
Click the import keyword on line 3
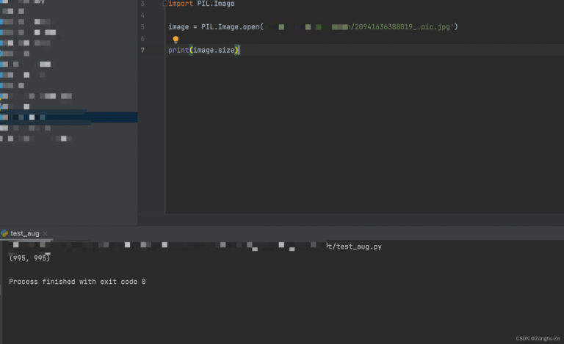point(181,4)
